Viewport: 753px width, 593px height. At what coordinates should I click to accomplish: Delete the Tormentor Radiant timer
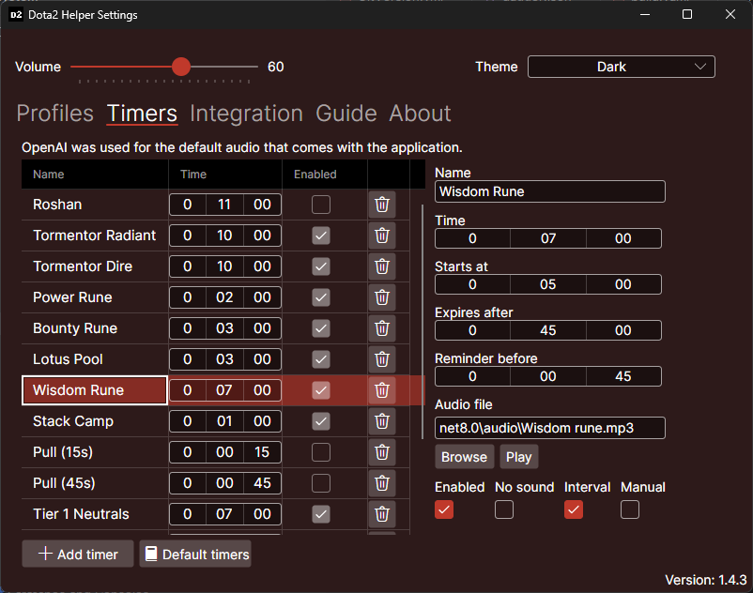[382, 235]
